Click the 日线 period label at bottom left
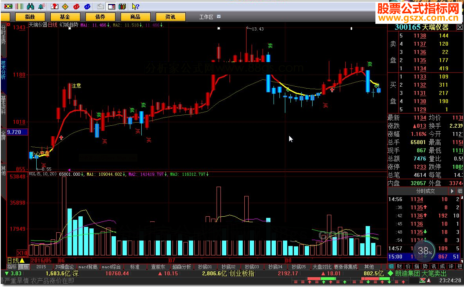The image size is (464, 287). coord(13,260)
